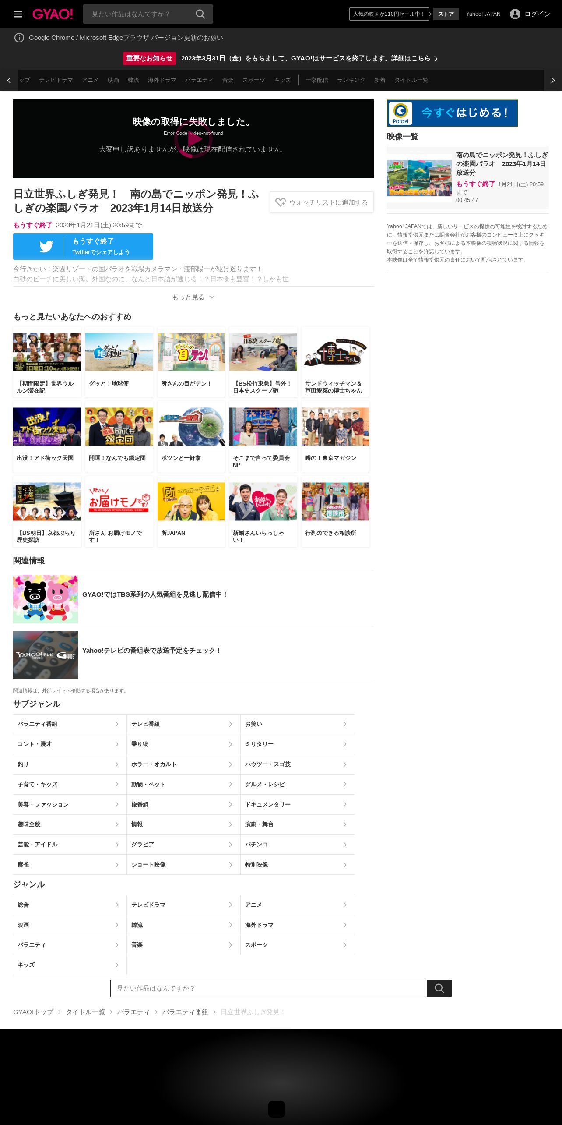The image size is (562, 1125).
Task: Open 開運！なんでも鑑定団 thumbnail
Action: (119, 427)
